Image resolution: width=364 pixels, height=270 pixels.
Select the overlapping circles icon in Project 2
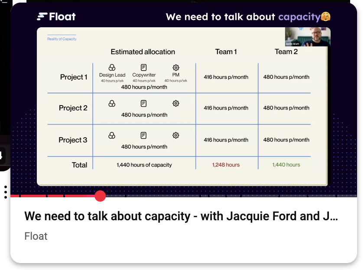pos(112,103)
